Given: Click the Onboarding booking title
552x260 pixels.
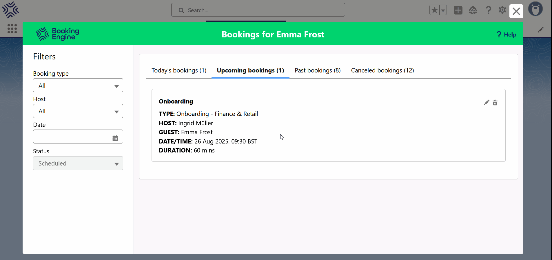Looking at the screenshot, I should [176, 101].
